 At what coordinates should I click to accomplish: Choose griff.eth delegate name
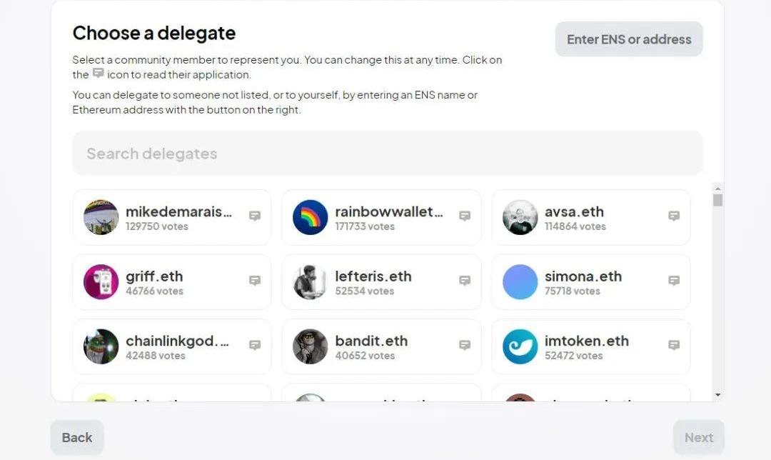pyautogui.click(x=154, y=276)
